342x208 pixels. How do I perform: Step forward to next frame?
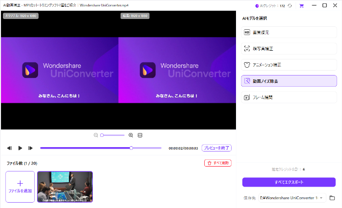(30, 148)
